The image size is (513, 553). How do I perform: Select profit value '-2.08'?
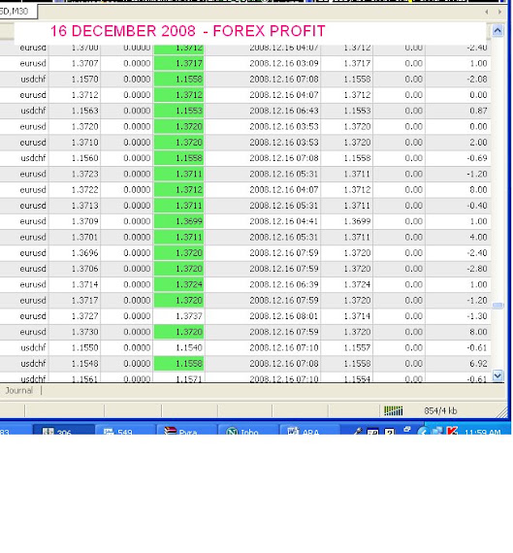pyautogui.click(x=477, y=80)
